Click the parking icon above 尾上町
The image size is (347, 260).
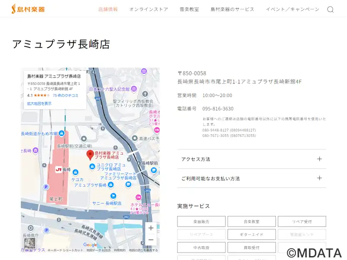click(x=46, y=187)
